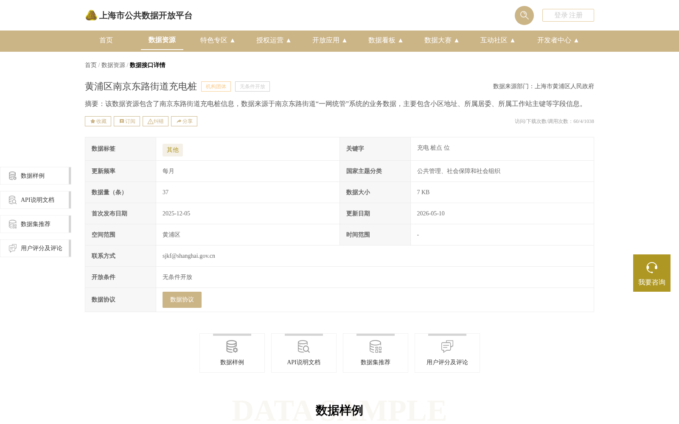Open the 数据协议 button

pyautogui.click(x=182, y=300)
